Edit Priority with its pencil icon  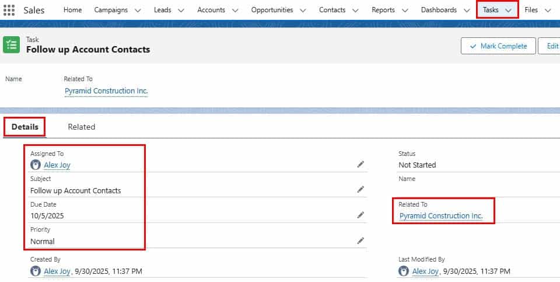coord(360,241)
